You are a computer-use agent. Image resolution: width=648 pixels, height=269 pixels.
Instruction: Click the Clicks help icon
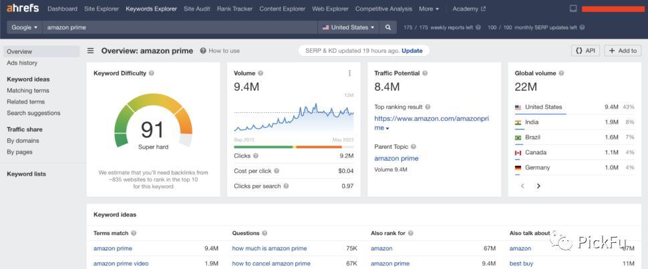click(256, 156)
